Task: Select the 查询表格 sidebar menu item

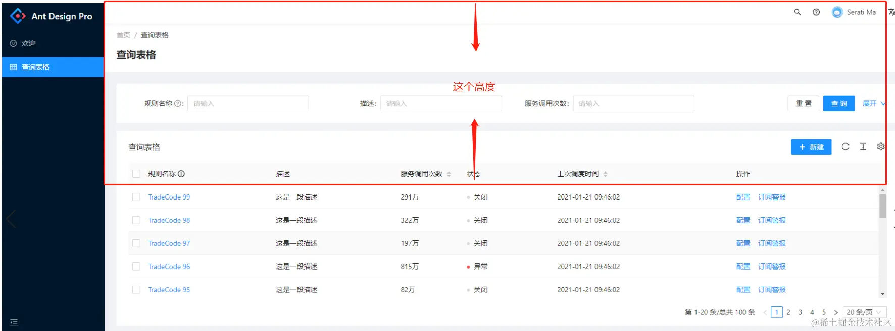Action: coord(53,67)
